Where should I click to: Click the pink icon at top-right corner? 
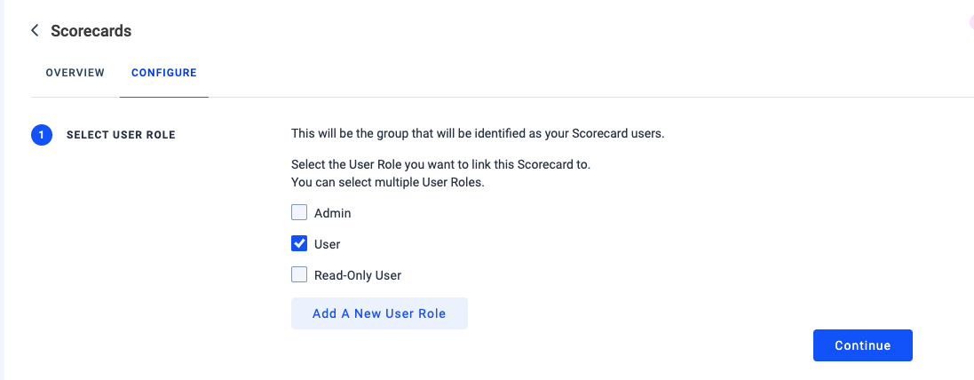(x=970, y=22)
